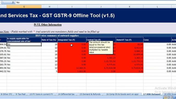Click into the formula bar showing No
176x99 pixels.
95,2
